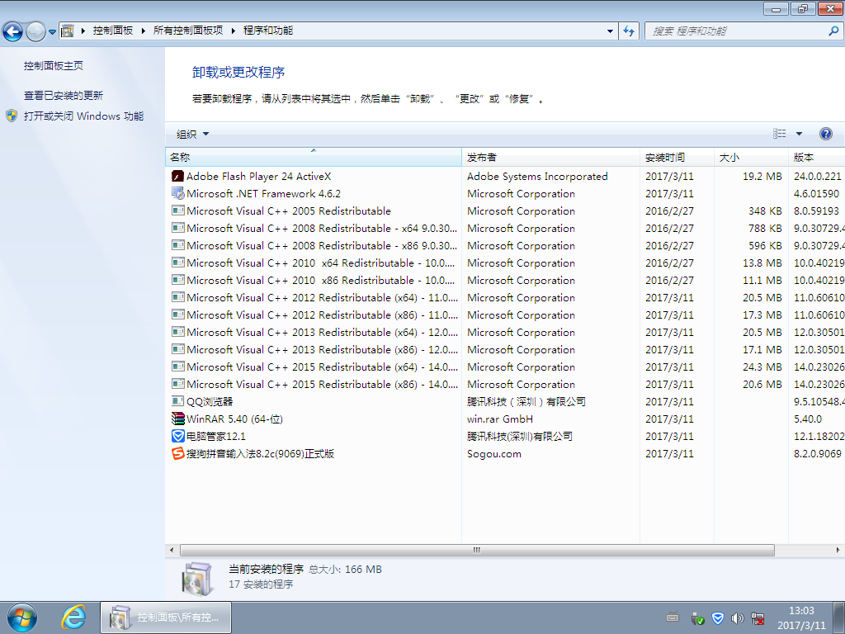
Task: Sort by 大小 column header
Action: [x=751, y=157]
